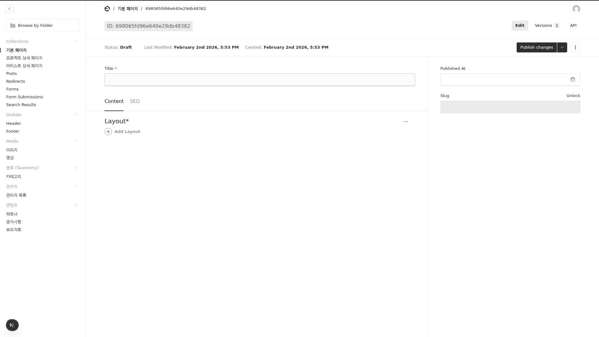Switch to the API view tab
Viewport: 599px width, 337px height.
[573, 26]
